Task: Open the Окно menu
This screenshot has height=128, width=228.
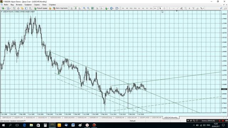Action: click(44, 5)
